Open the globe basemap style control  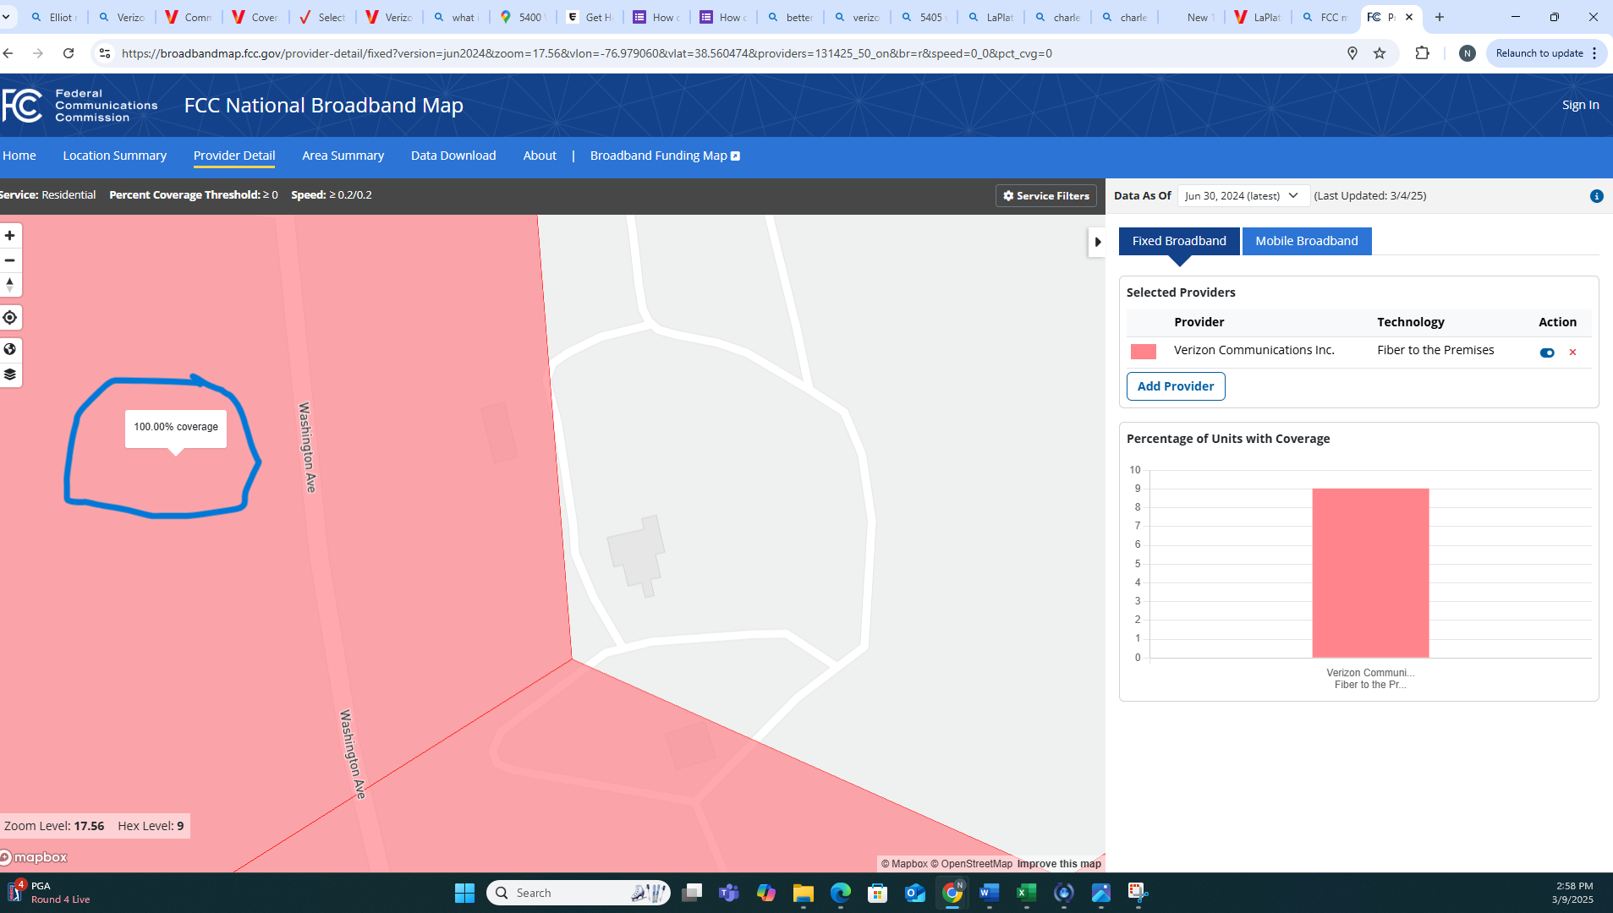9,347
